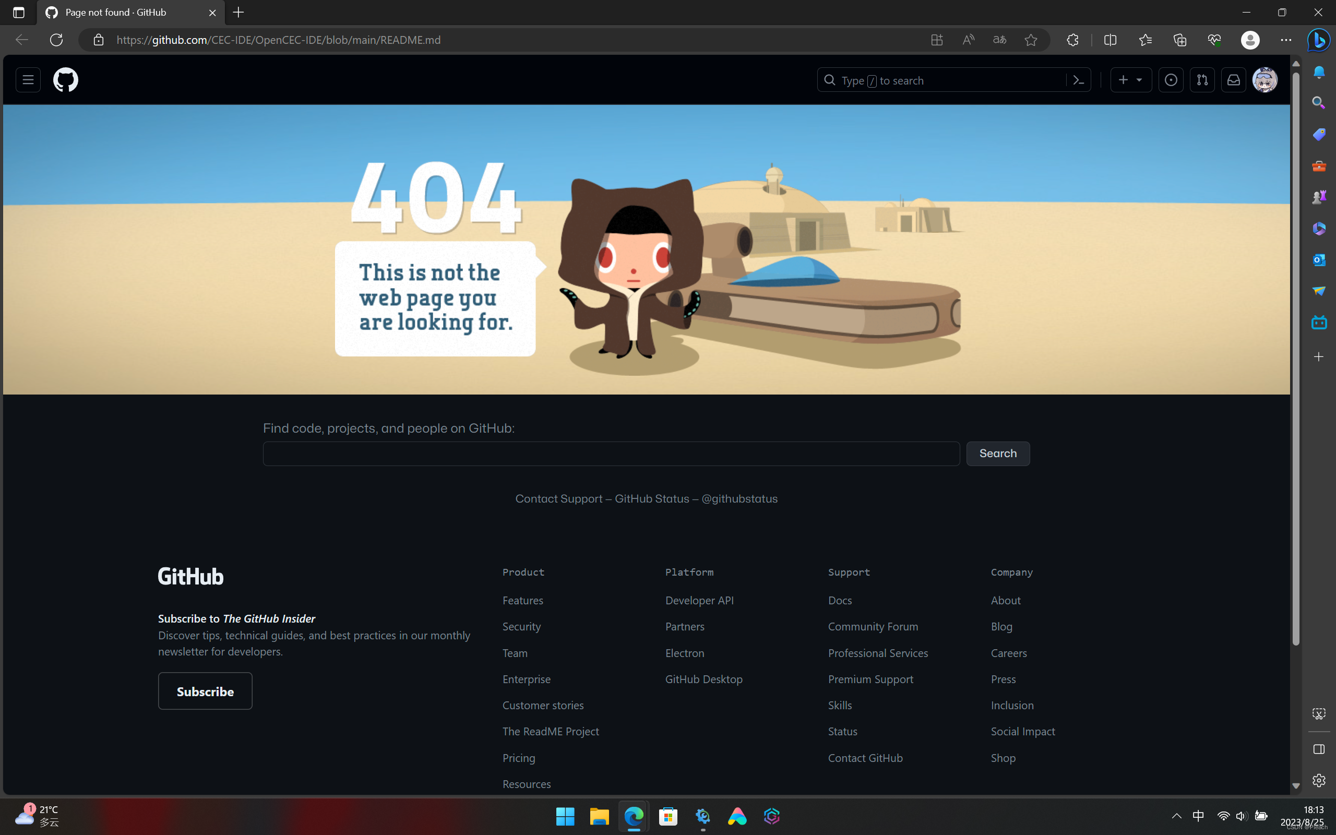Launch Bing Copilot from the Edge sidebar
1336x835 pixels.
pyautogui.click(x=1318, y=39)
